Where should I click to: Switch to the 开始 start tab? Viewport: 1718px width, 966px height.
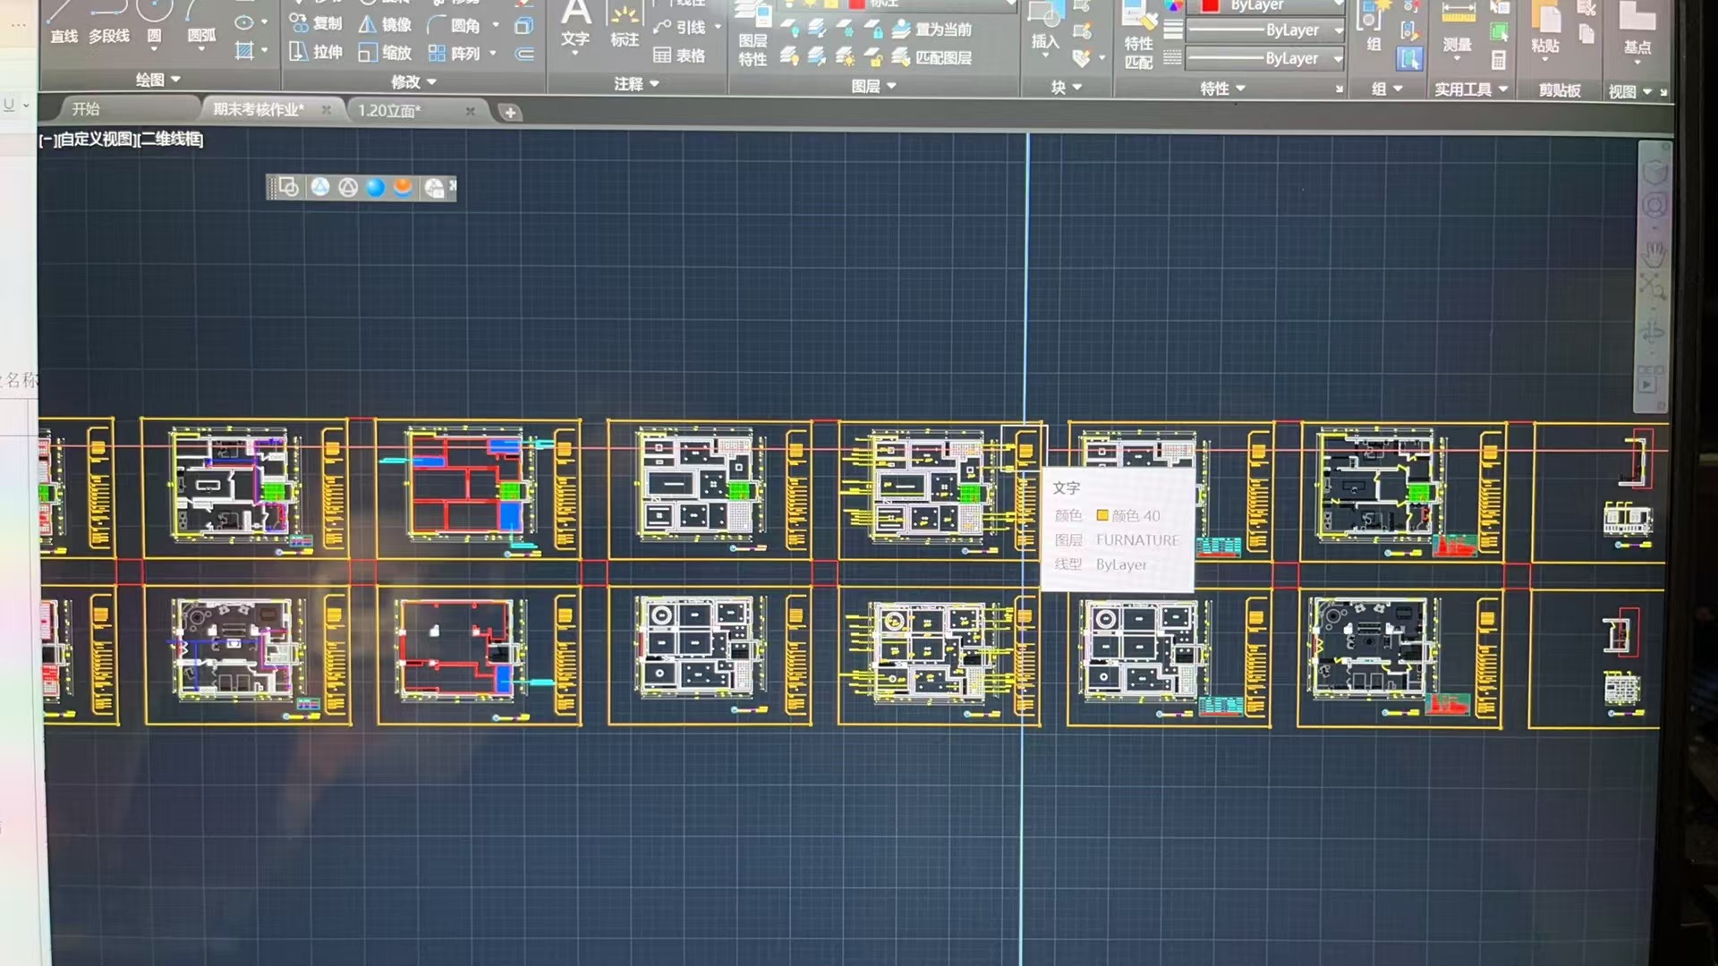(86, 109)
